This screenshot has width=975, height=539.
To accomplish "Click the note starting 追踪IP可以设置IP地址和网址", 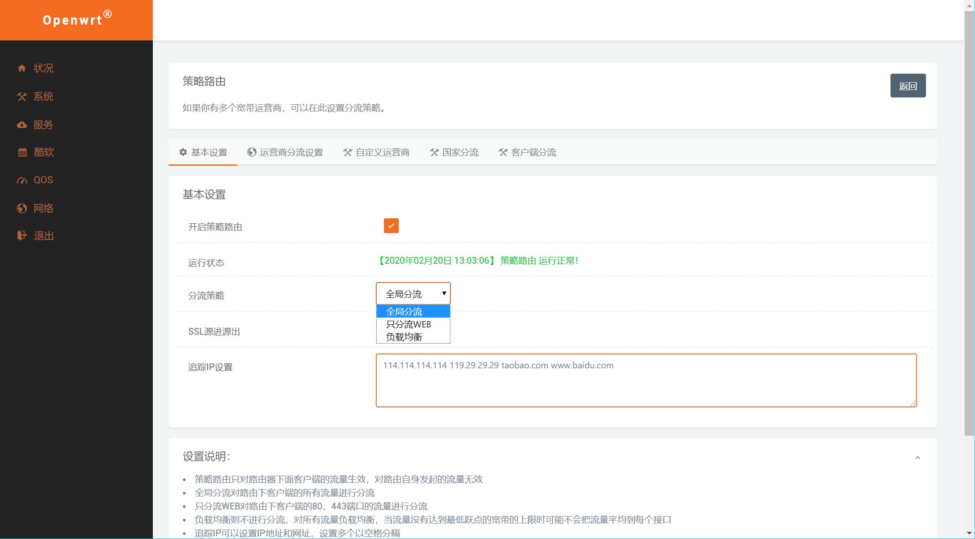I will (297, 533).
